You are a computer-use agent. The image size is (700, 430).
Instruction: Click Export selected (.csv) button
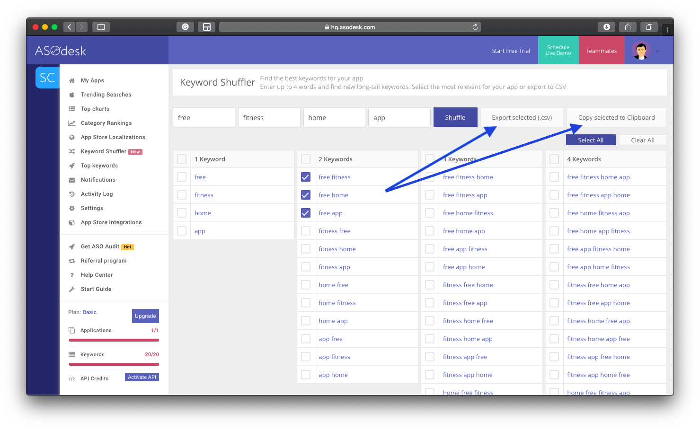pos(522,117)
